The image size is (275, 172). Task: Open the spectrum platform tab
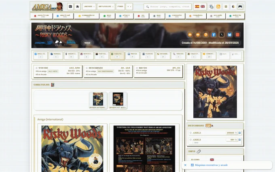coord(42,16)
